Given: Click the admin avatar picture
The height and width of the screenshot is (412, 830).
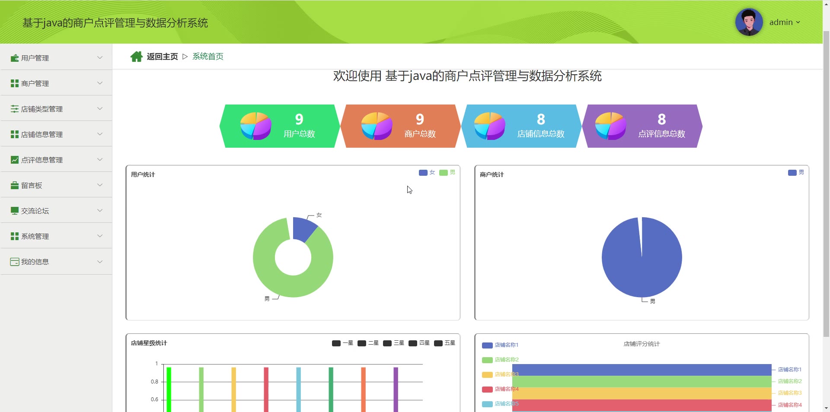Looking at the screenshot, I should point(749,22).
